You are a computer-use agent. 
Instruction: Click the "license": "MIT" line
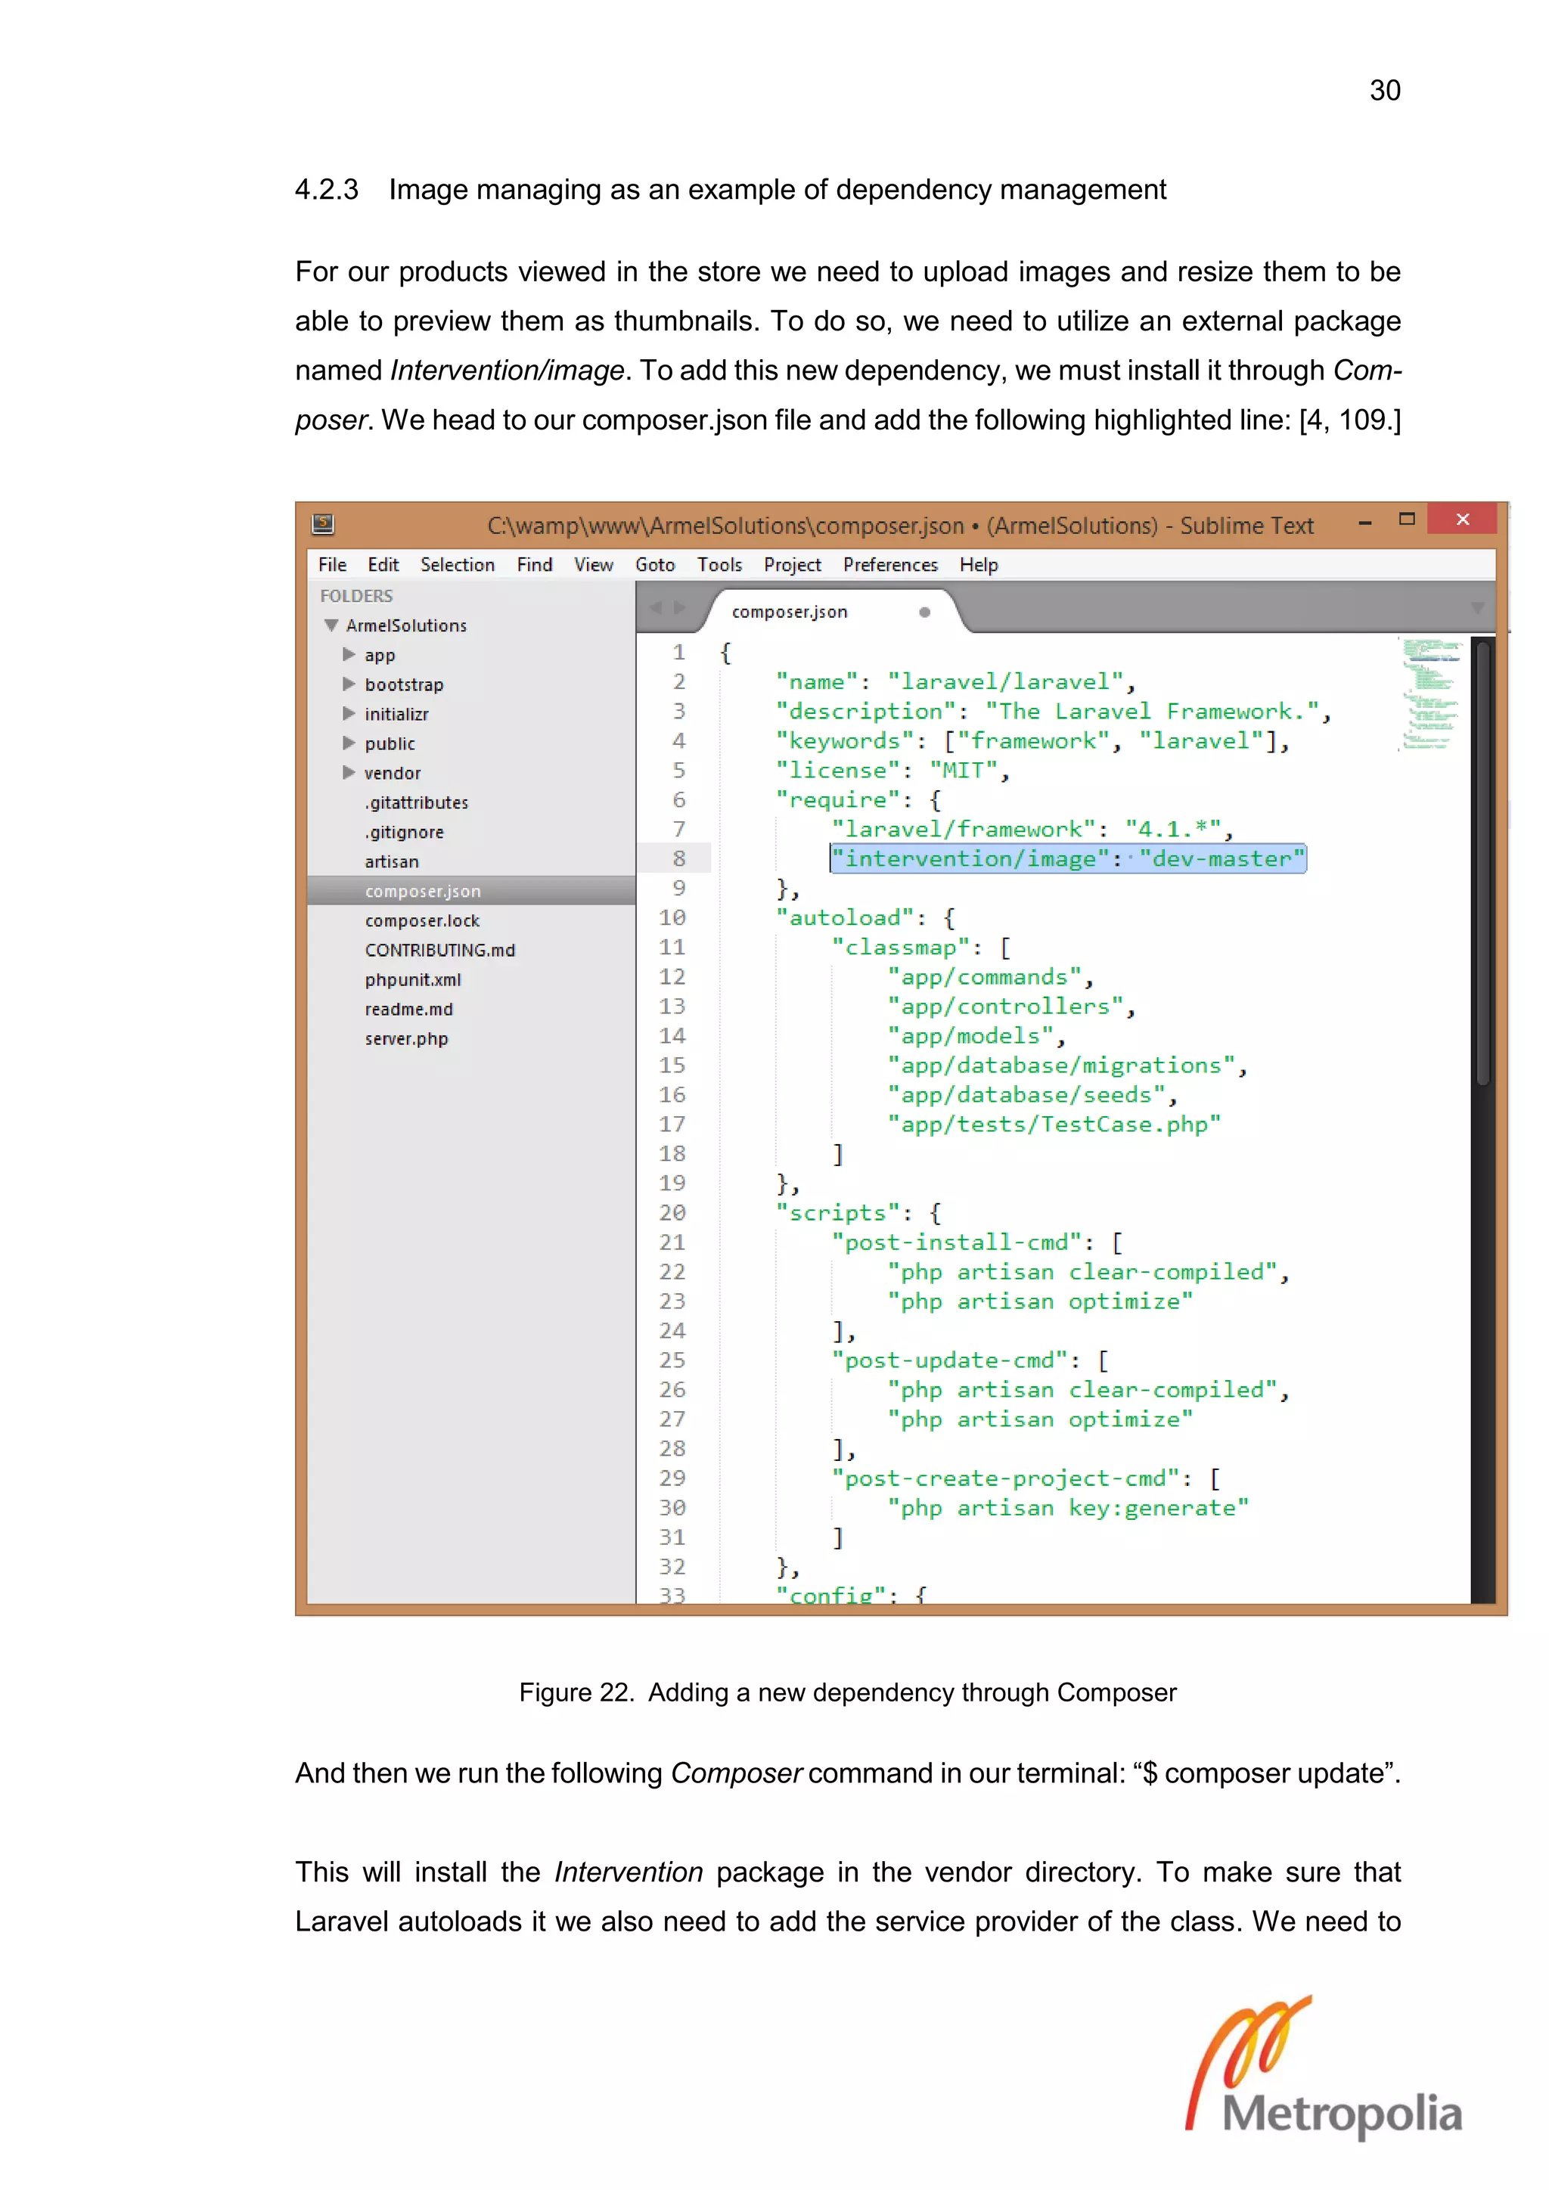tap(892, 771)
